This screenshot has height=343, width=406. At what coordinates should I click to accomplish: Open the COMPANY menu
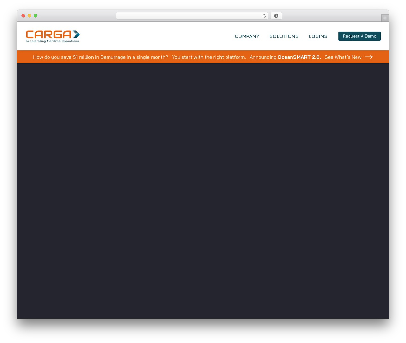247,36
